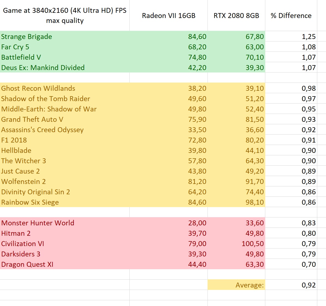
Task: Select Civilization VI RTX value 100,50
Action: click(x=236, y=243)
